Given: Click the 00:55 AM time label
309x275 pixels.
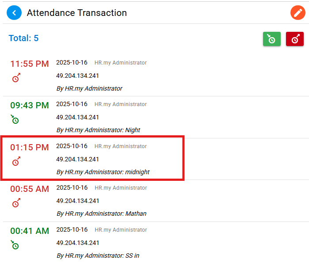Looking at the screenshot, I should (x=30, y=189).
